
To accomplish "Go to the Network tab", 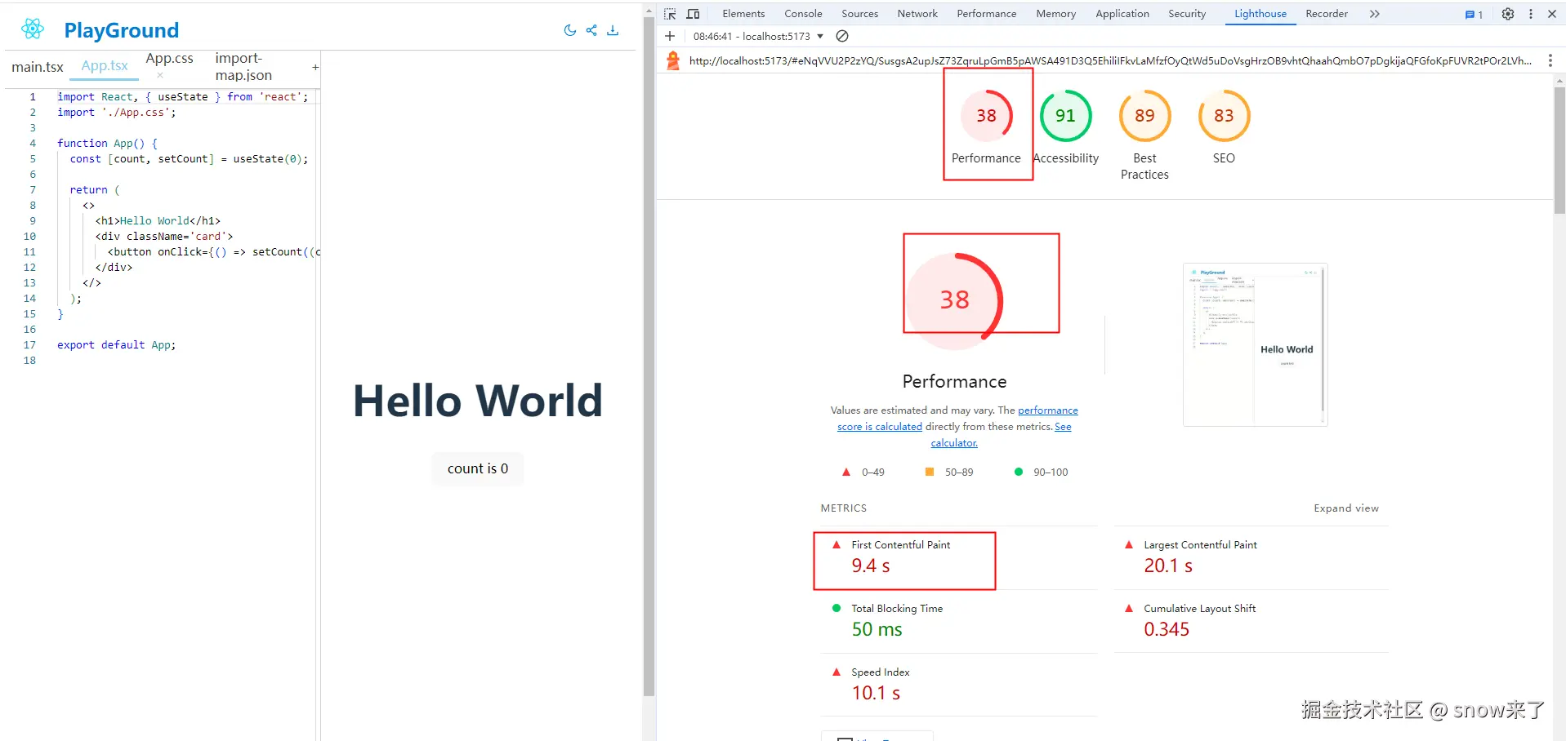I will (917, 14).
